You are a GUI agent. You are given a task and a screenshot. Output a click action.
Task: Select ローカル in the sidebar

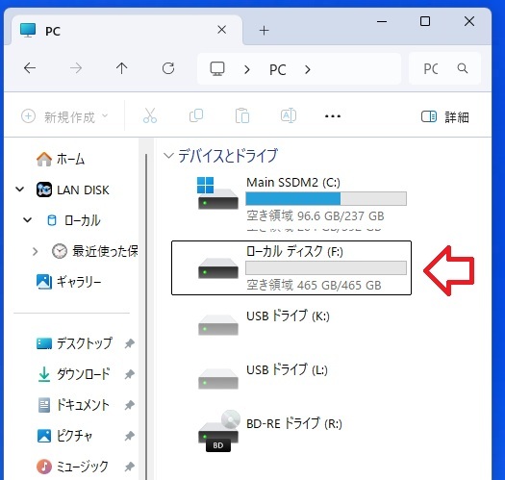tap(74, 220)
